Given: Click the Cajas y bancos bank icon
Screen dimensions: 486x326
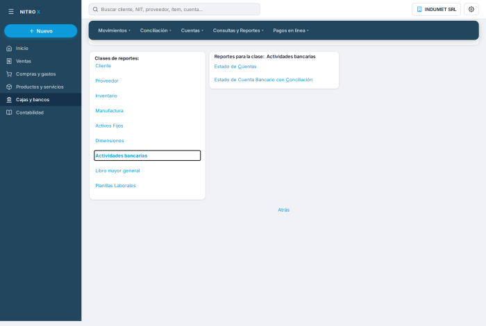Looking at the screenshot, I should tap(9, 100).
